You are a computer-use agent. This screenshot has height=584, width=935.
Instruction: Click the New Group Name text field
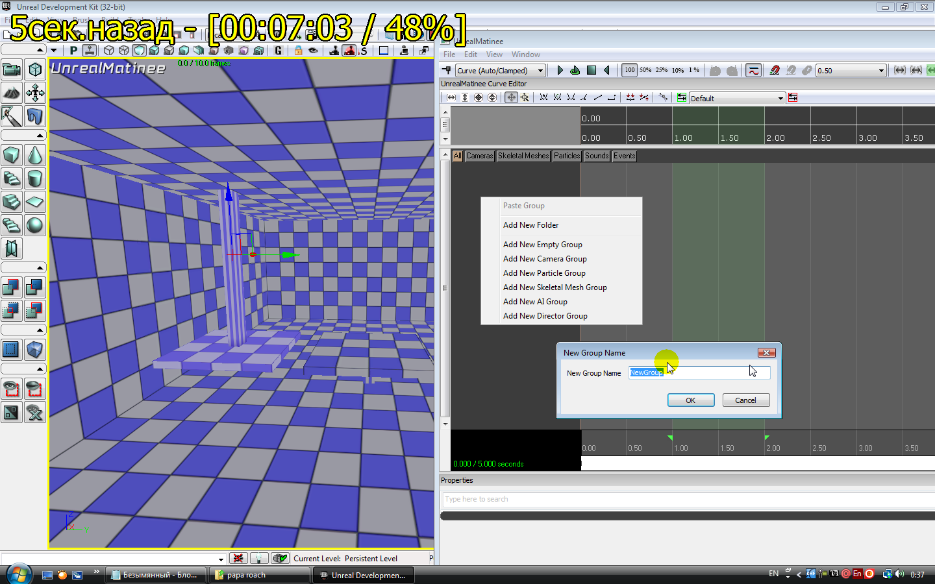[x=699, y=372]
